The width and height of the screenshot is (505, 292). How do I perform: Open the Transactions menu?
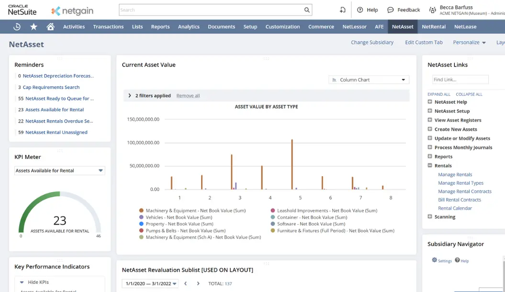pos(108,27)
